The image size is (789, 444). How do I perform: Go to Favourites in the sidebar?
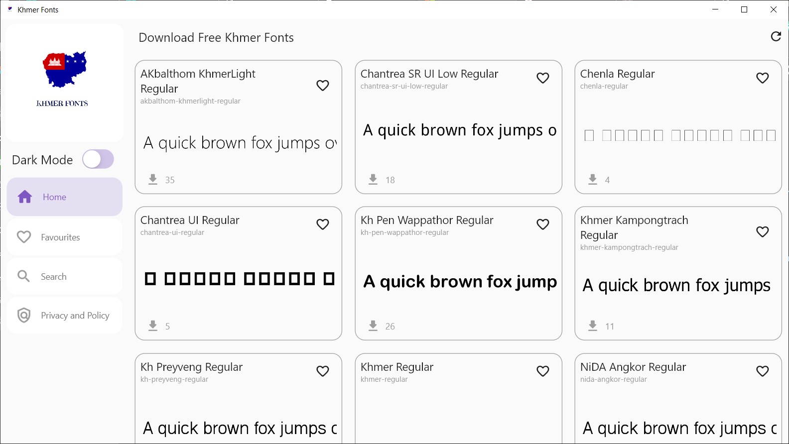click(65, 237)
